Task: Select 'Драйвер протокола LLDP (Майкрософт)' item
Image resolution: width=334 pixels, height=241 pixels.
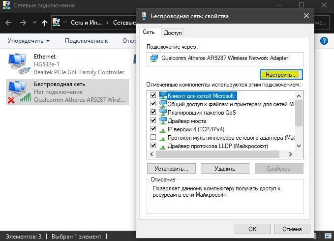Action: [x=218, y=146]
